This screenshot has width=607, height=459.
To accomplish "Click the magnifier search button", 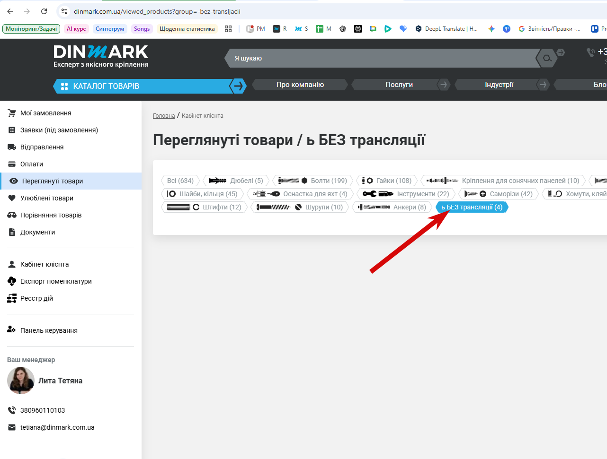I will click(x=547, y=58).
